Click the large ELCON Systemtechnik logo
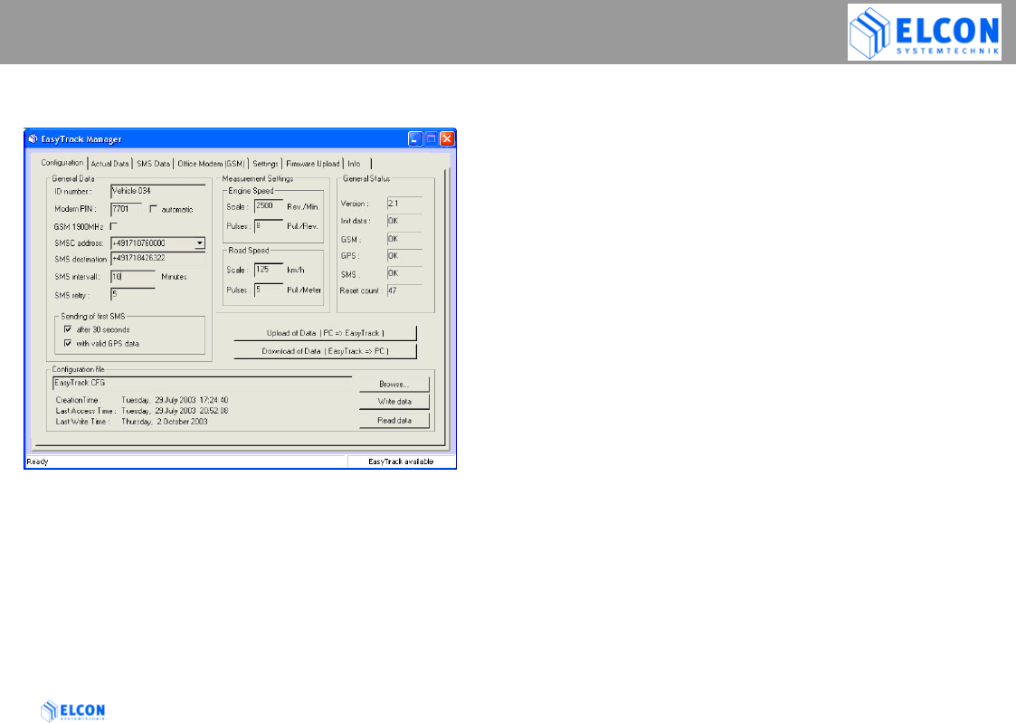This screenshot has height=723, width=1016. (924, 33)
